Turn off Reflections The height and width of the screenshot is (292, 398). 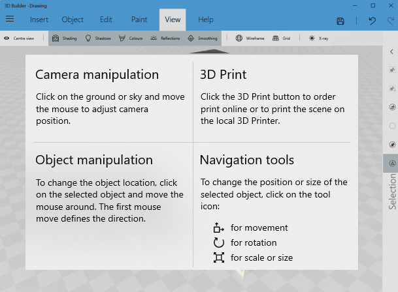(165, 38)
